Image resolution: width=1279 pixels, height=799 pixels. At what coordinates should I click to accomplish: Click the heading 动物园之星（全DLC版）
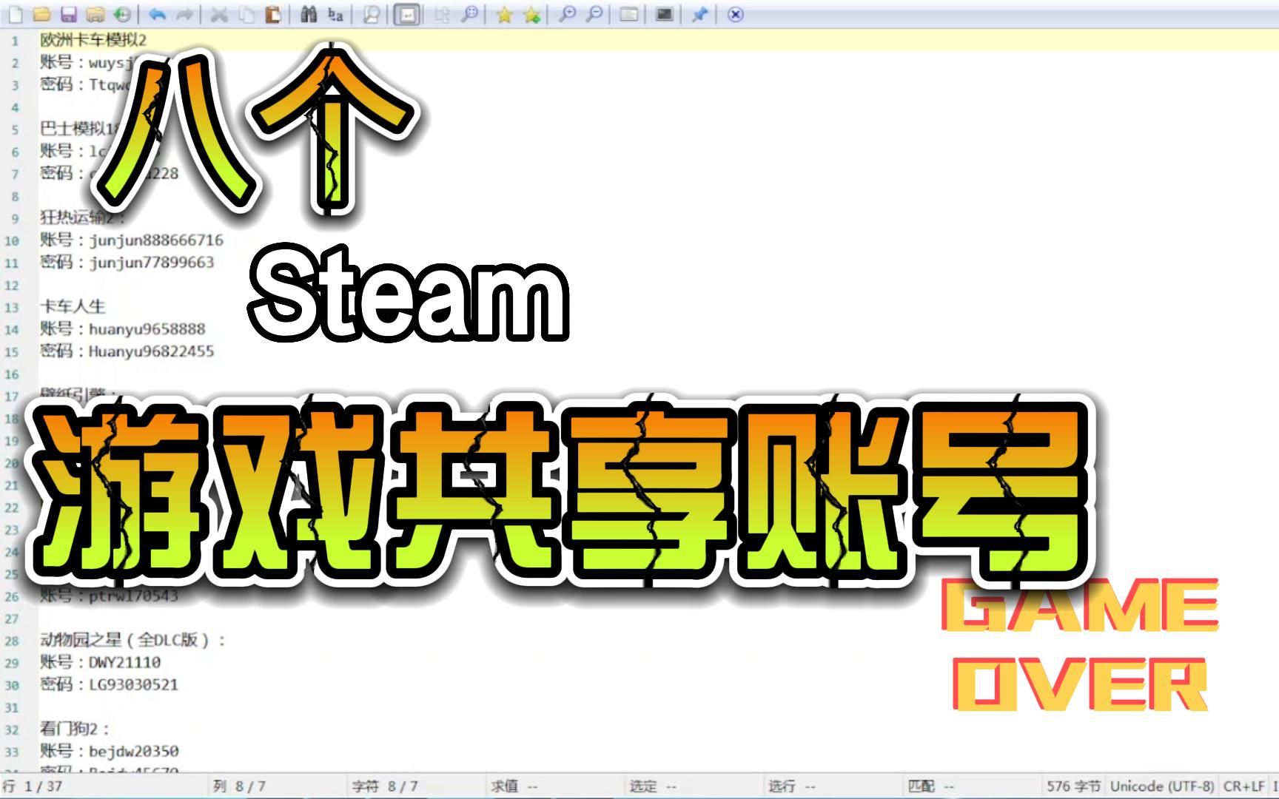pyautogui.click(x=133, y=640)
